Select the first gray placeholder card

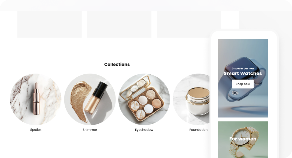coord(49,24)
